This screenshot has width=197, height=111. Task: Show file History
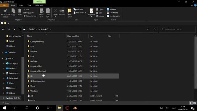pyautogui.click(x=100, y=16)
